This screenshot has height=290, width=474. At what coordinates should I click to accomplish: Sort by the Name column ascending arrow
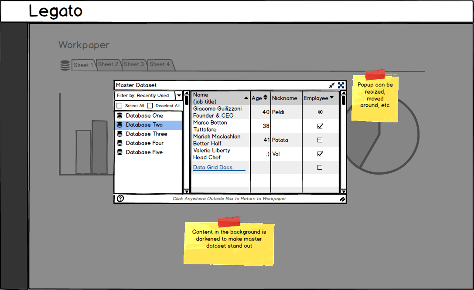click(x=246, y=98)
